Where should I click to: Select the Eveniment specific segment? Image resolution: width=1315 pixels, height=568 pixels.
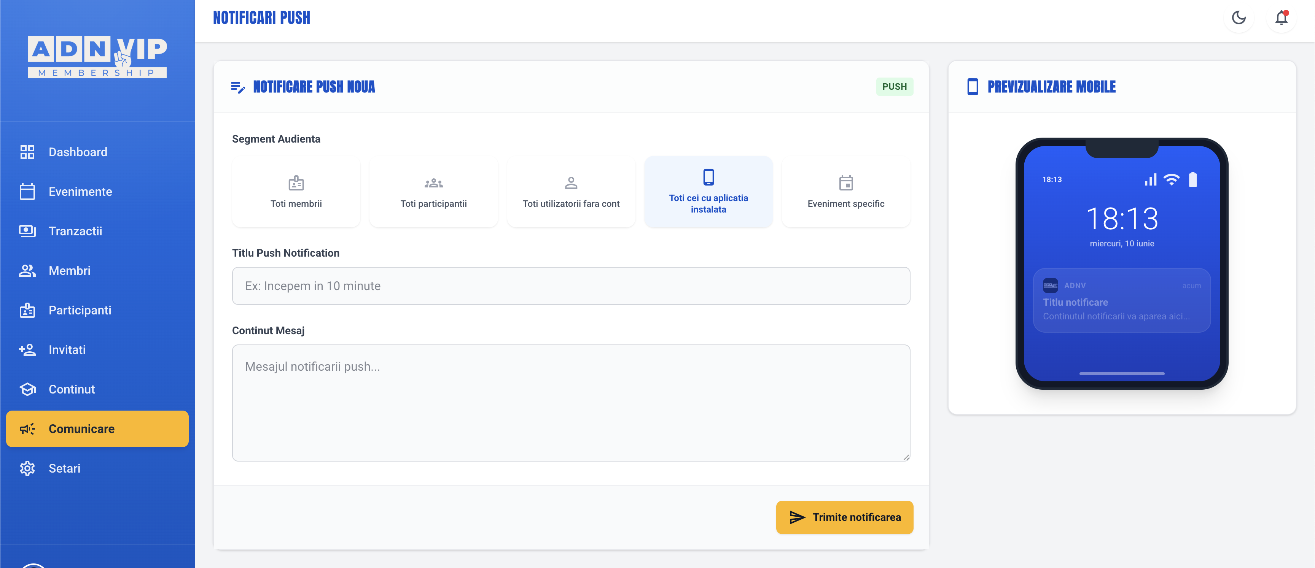846,192
